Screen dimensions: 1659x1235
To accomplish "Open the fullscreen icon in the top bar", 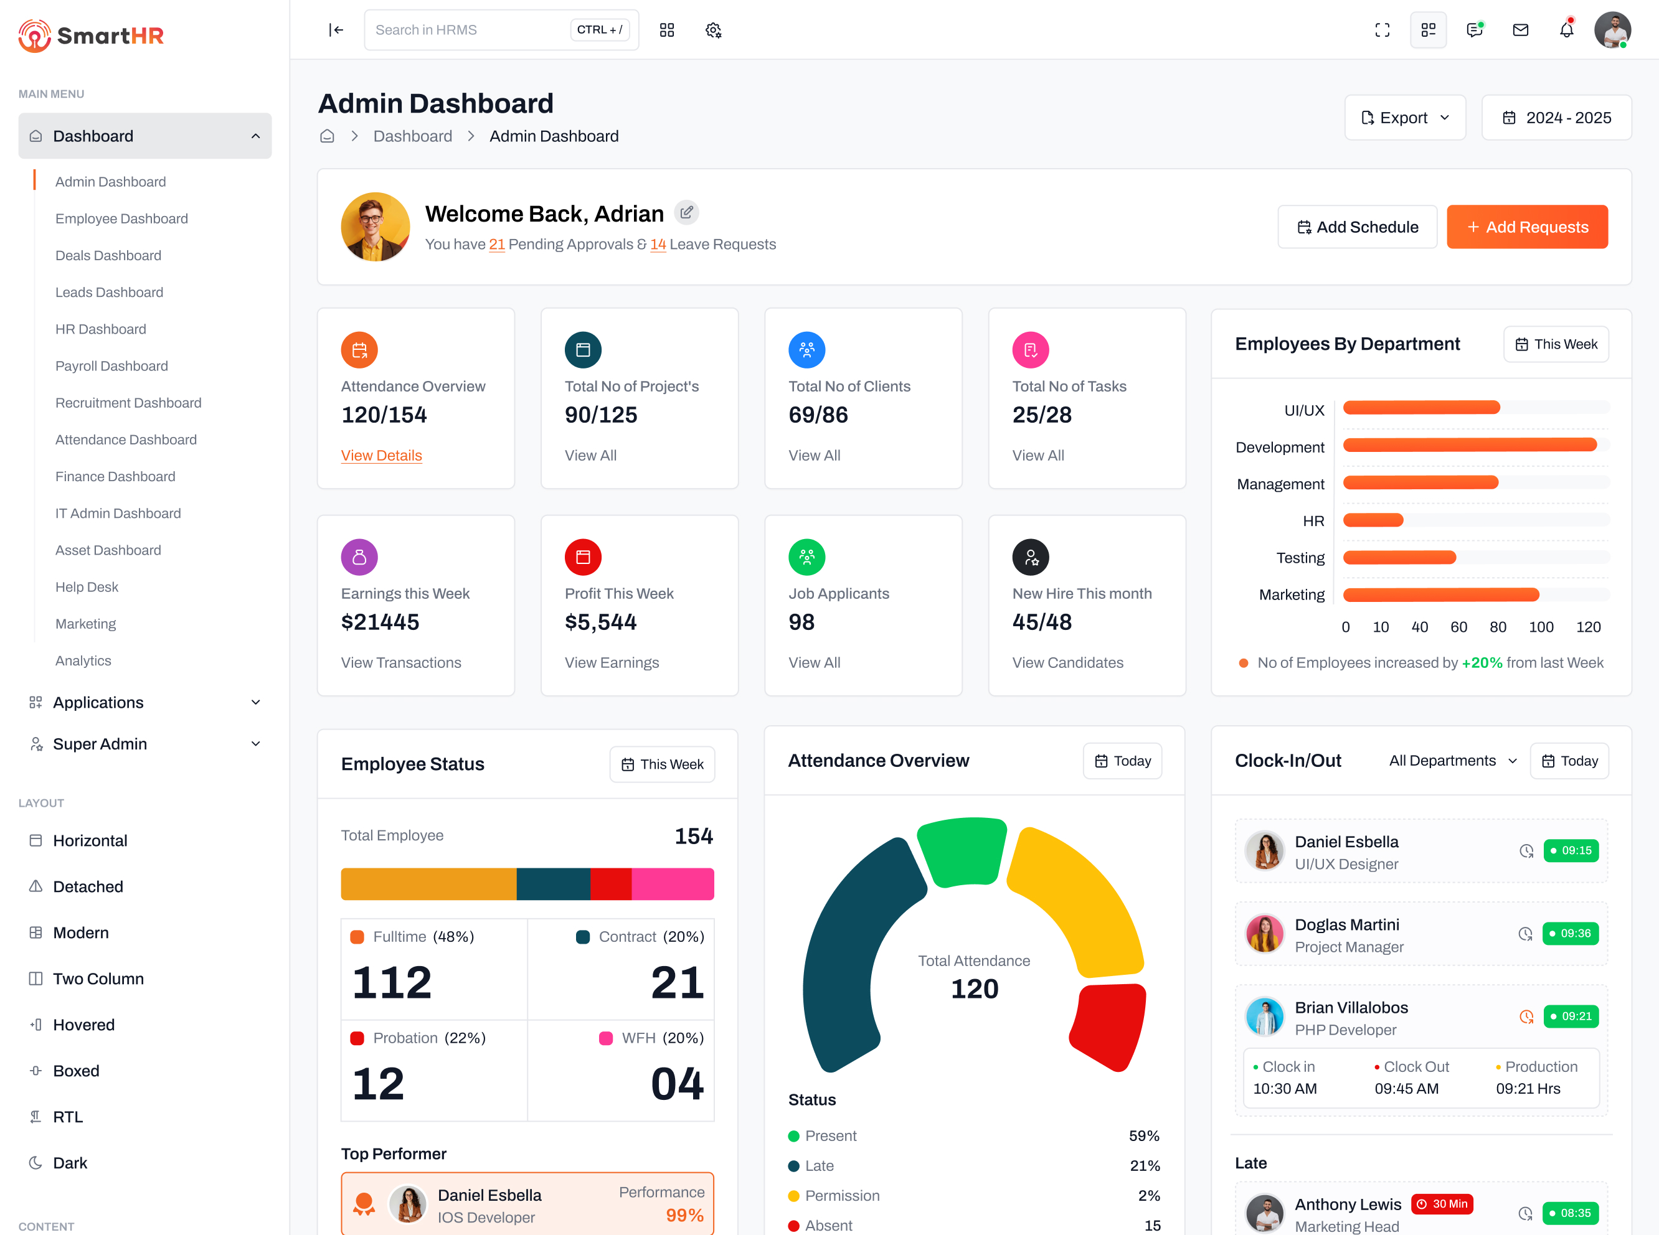I will [1382, 30].
